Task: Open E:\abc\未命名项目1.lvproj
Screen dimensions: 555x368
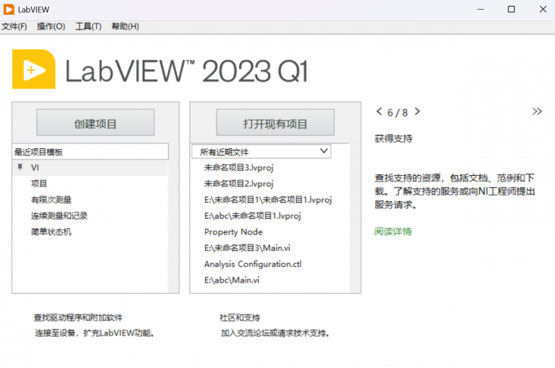Action: tap(252, 216)
